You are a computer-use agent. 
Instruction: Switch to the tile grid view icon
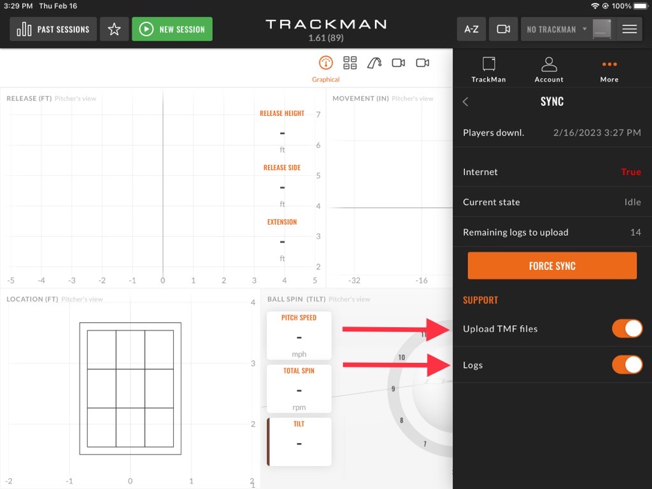tap(350, 63)
